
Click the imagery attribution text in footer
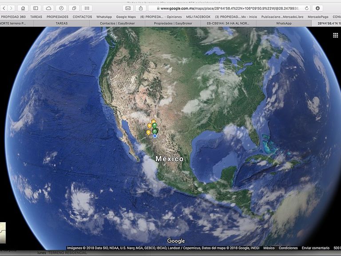tap(163, 248)
